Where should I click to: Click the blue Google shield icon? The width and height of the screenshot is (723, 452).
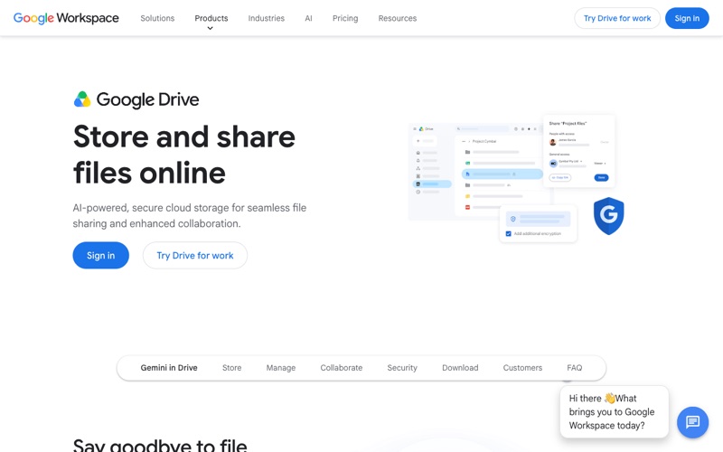point(608,215)
